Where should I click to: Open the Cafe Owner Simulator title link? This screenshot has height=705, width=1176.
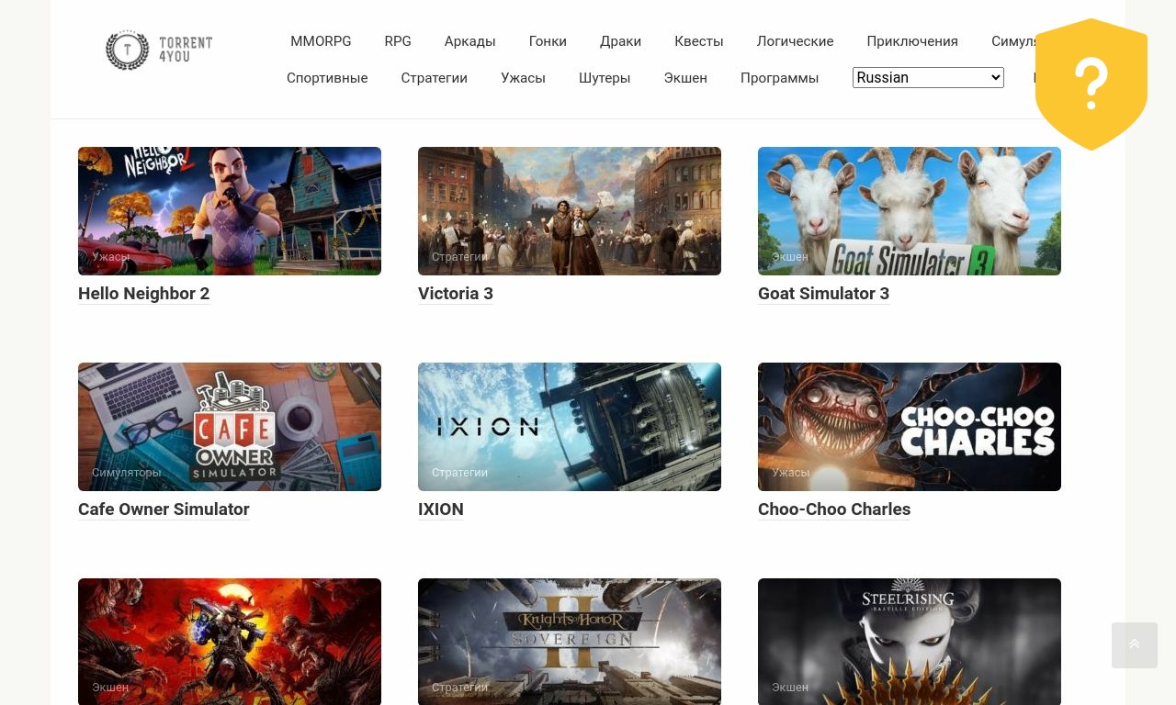[x=164, y=509]
